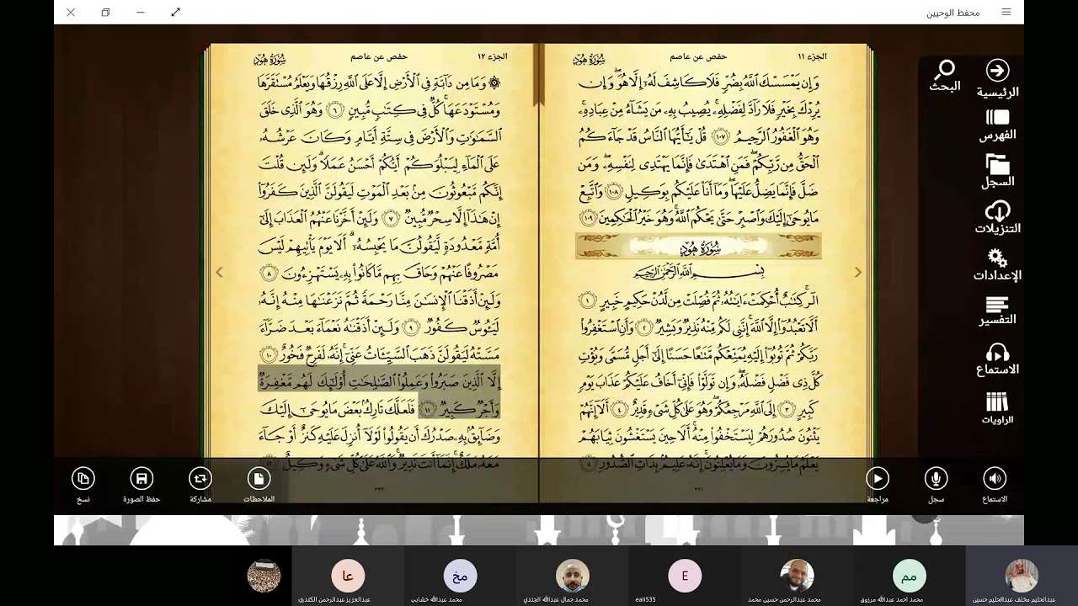Start مراجعة review play button
The width and height of the screenshot is (1078, 606).
878,479
